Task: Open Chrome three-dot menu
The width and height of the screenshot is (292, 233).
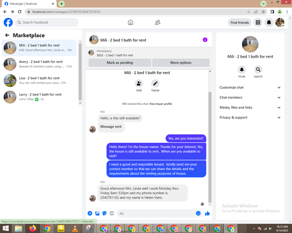Action: pyautogui.click(x=287, y=12)
